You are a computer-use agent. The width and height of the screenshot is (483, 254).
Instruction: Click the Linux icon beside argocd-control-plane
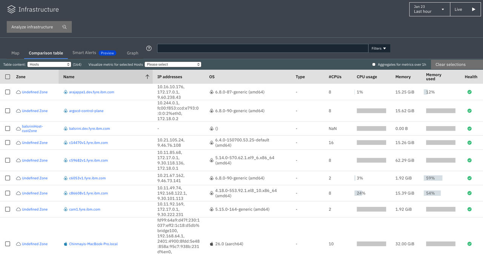(x=66, y=111)
